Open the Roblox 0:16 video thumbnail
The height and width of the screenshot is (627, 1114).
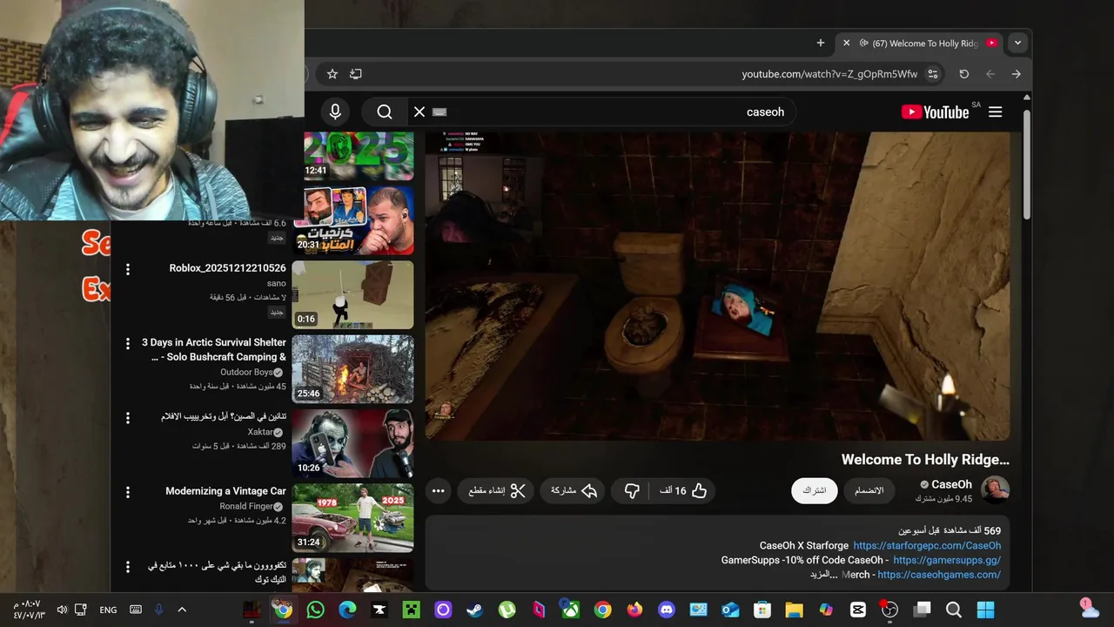(352, 295)
